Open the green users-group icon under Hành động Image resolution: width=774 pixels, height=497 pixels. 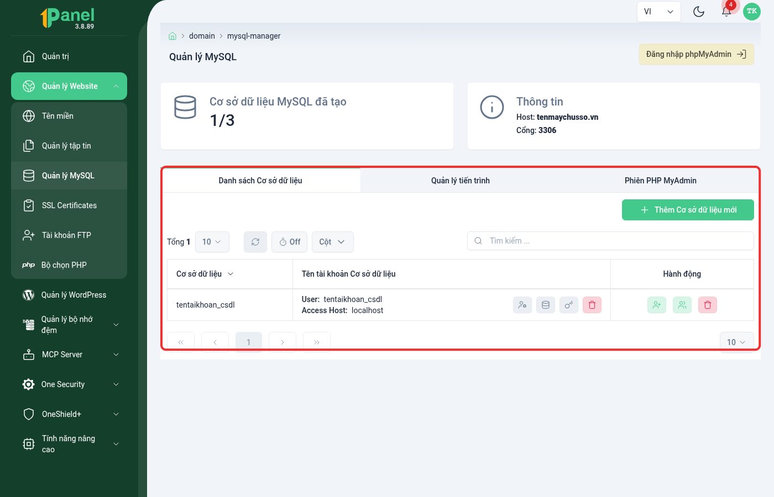click(x=682, y=305)
